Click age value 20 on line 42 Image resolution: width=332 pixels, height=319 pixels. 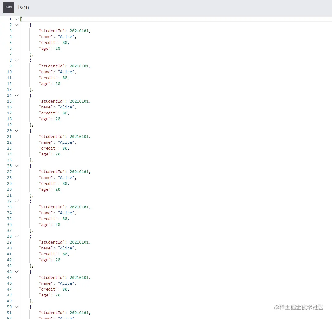click(x=58, y=260)
